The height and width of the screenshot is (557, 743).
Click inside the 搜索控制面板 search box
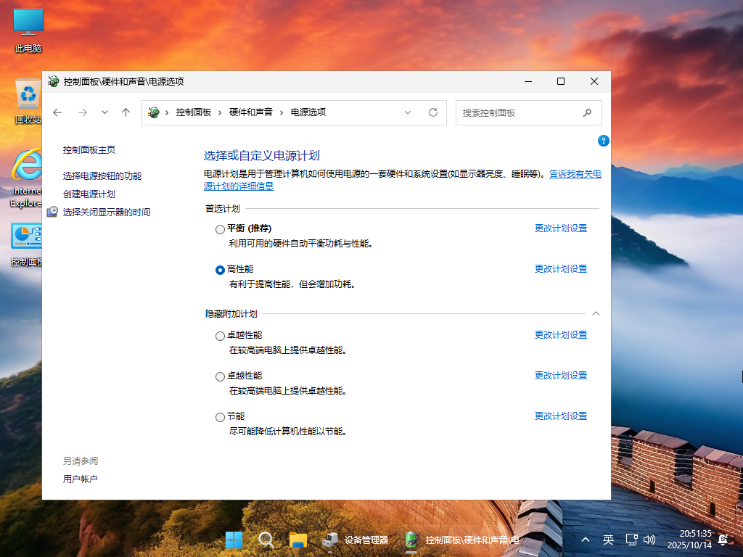(519, 112)
